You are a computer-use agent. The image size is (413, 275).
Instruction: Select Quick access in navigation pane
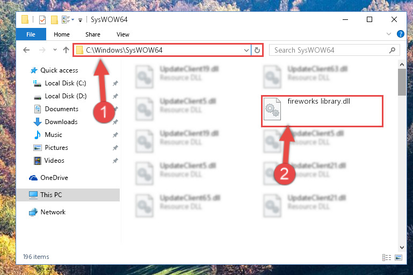point(59,70)
